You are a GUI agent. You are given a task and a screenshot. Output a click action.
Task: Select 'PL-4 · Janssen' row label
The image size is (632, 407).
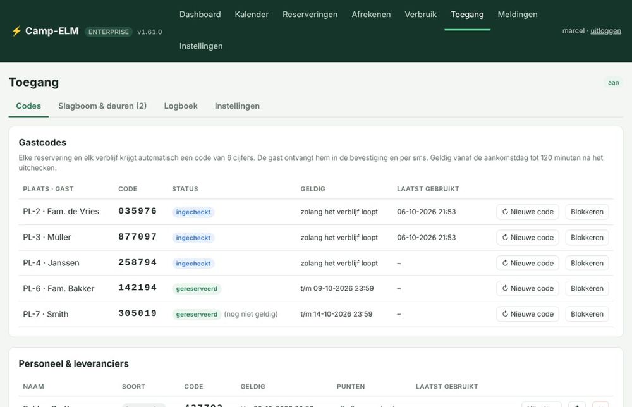[51, 263]
